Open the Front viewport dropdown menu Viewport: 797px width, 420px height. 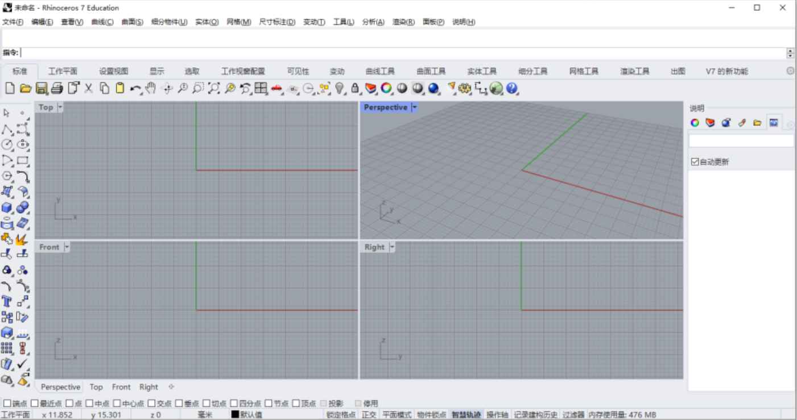click(x=67, y=247)
